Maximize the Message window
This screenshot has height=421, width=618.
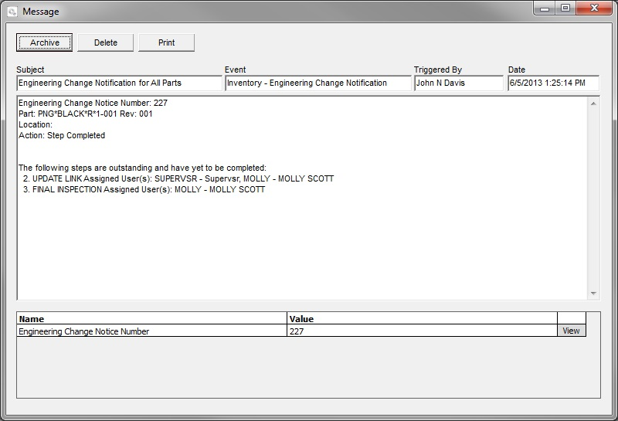pos(565,8)
